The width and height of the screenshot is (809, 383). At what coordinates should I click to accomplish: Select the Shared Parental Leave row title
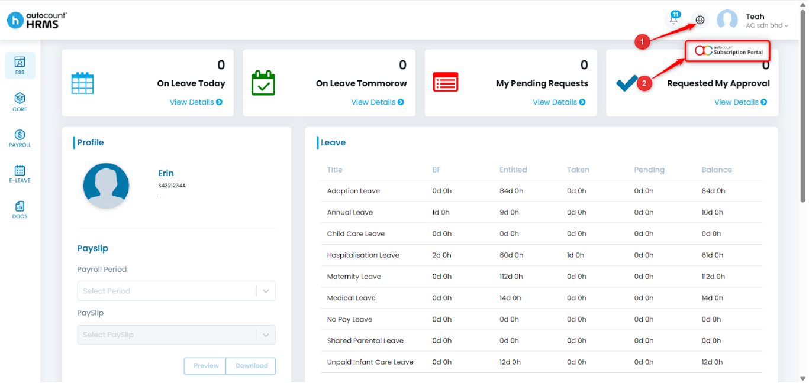tap(365, 340)
